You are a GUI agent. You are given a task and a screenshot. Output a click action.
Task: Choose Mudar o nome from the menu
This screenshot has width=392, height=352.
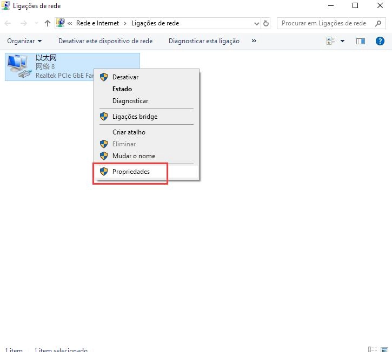[147, 156]
